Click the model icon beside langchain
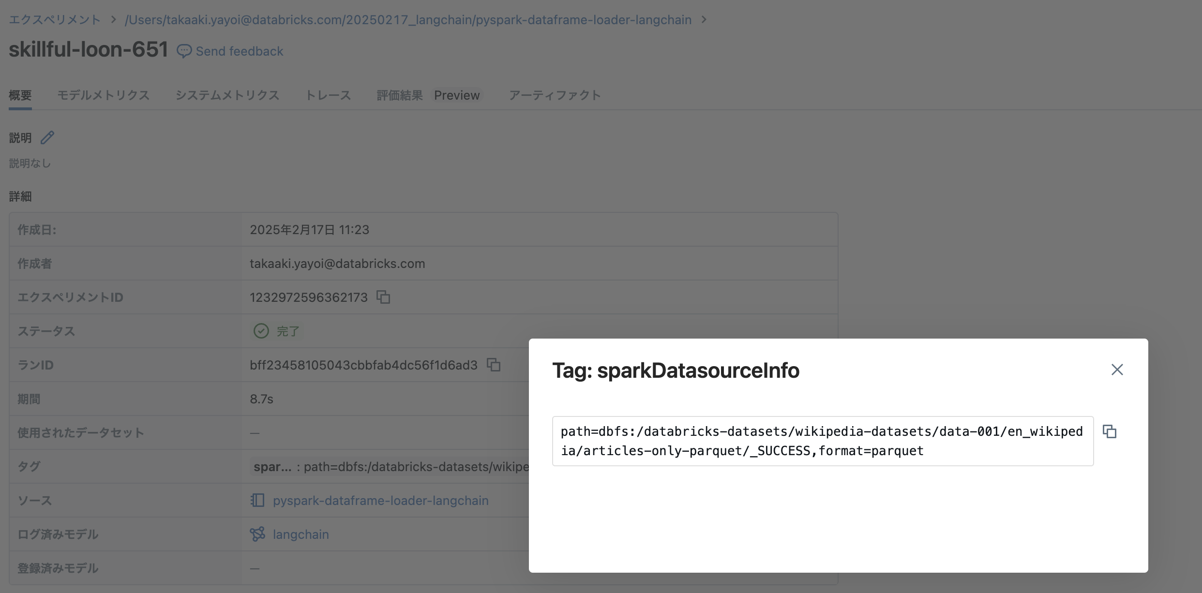 [x=257, y=534]
